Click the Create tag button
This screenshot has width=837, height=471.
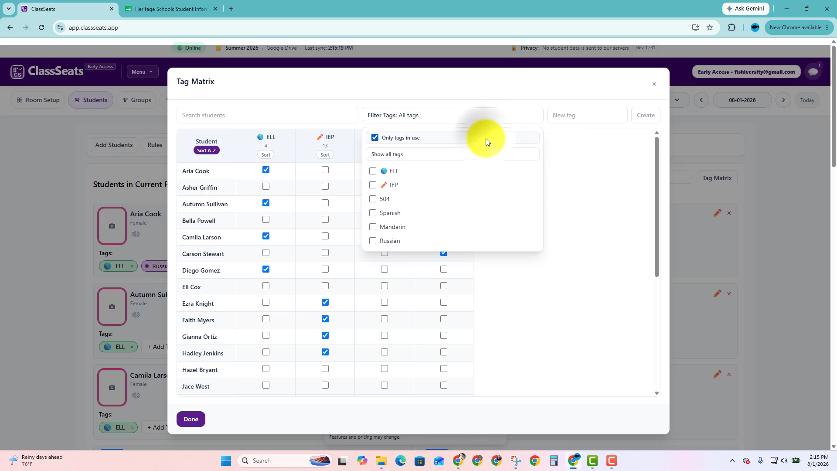tap(646, 115)
